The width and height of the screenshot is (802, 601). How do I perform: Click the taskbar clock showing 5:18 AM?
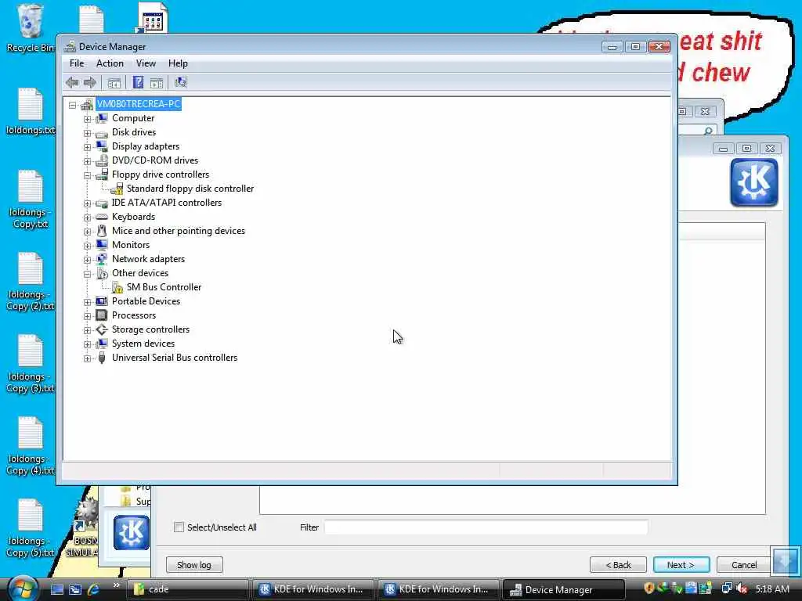tap(771, 588)
